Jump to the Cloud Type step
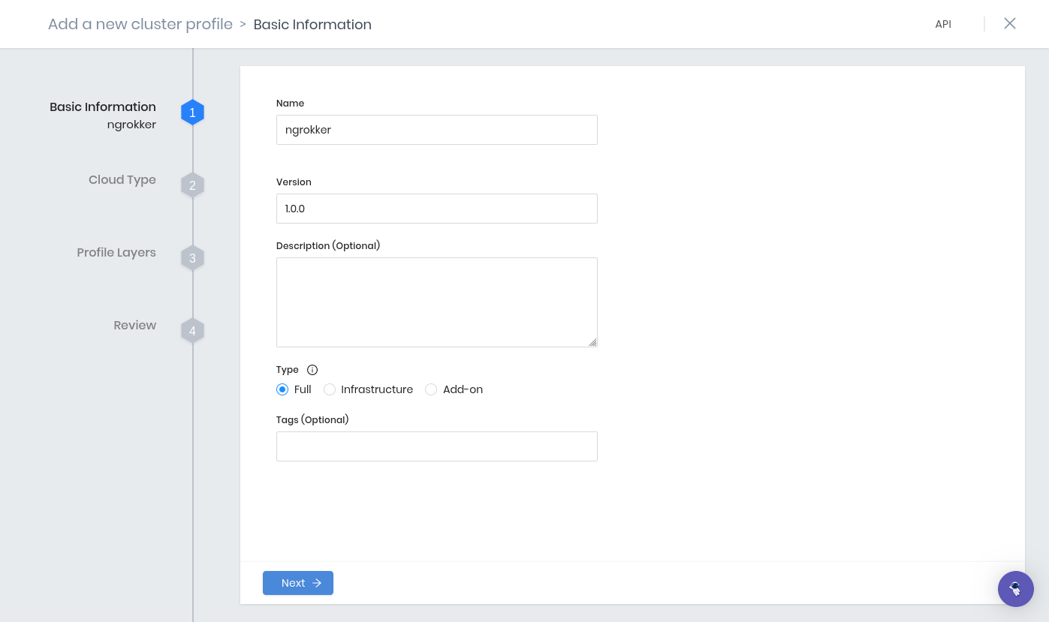 pos(122,179)
